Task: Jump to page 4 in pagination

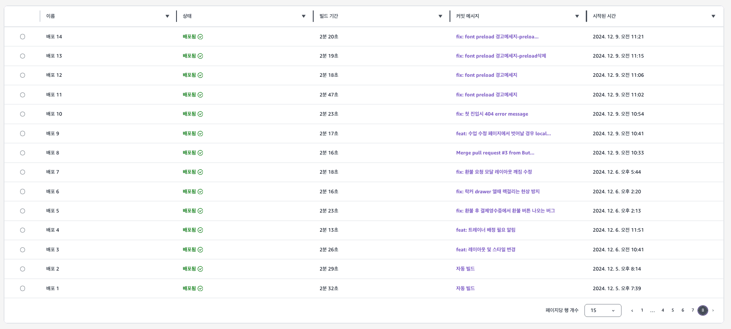Action: [x=663, y=310]
